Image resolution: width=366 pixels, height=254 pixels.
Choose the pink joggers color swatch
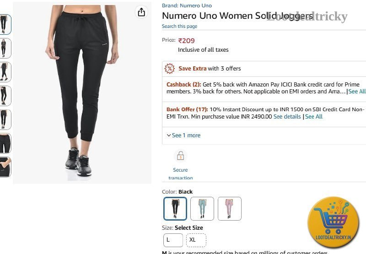point(230,209)
